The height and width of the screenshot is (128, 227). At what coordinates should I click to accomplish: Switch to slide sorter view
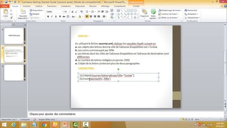point(186,119)
